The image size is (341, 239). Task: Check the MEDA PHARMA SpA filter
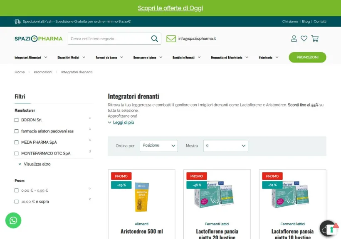click(17, 142)
